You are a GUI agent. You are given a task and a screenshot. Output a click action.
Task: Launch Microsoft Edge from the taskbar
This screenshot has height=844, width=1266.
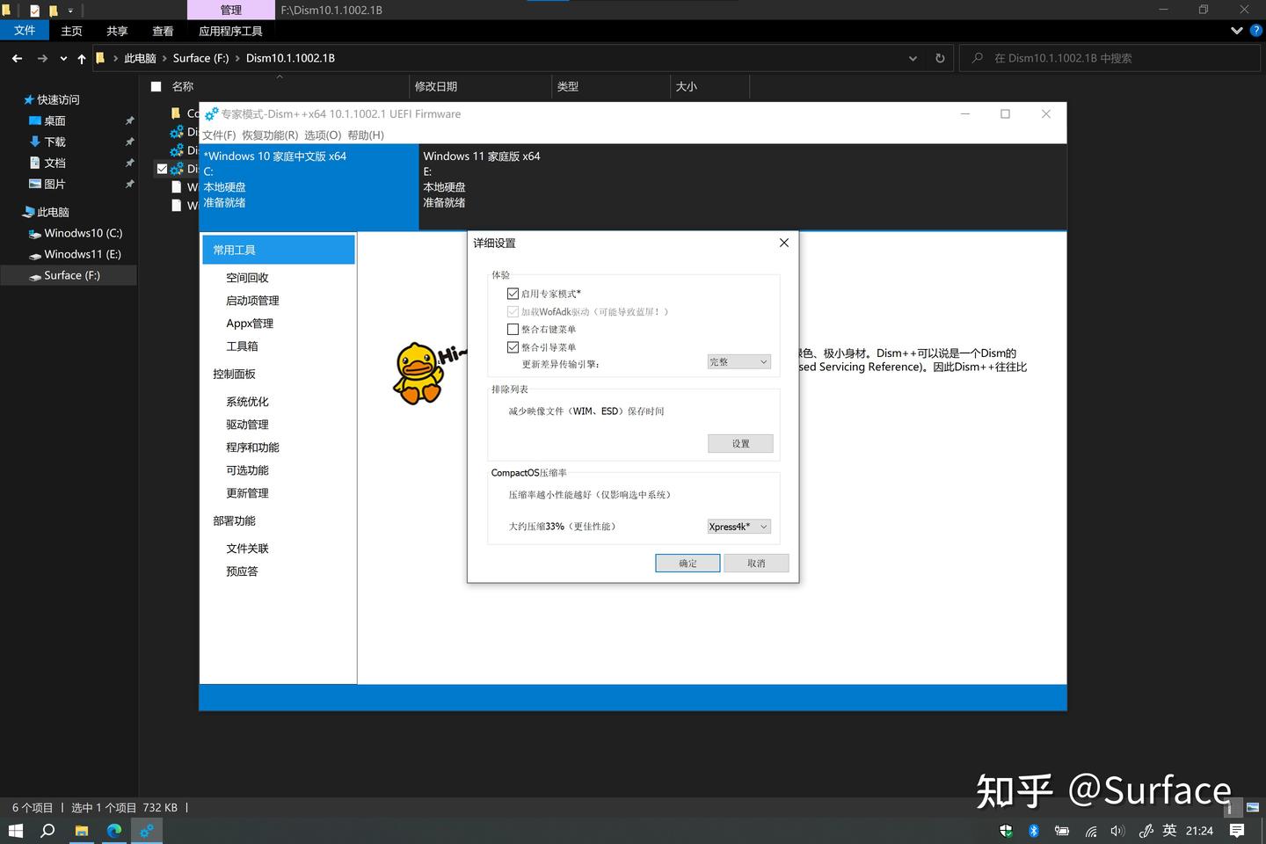[x=113, y=830]
